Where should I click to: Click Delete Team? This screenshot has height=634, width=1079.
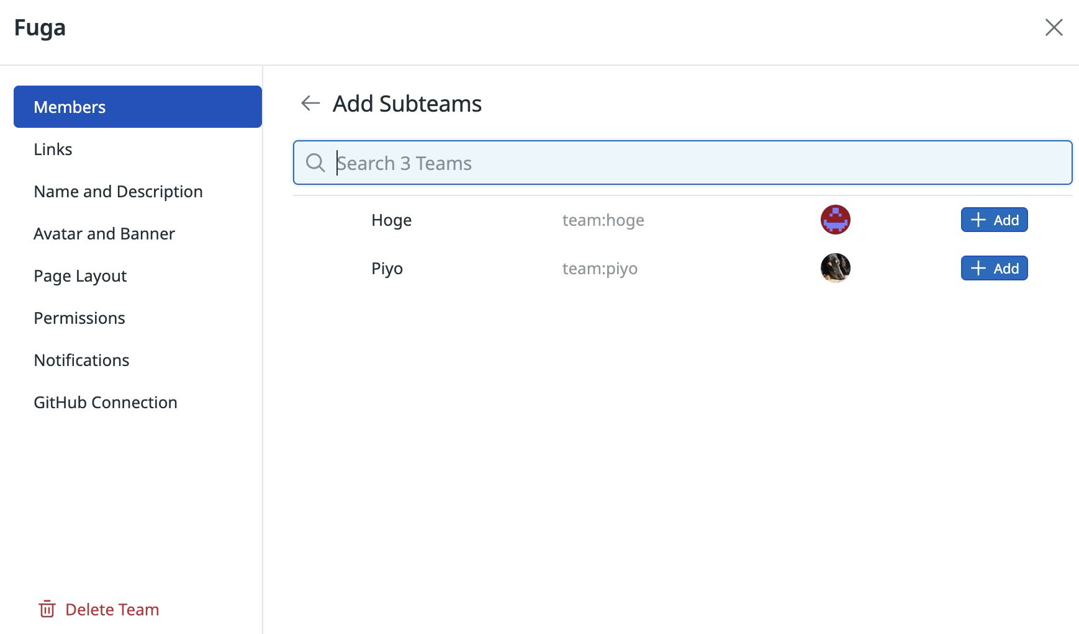coord(112,609)
